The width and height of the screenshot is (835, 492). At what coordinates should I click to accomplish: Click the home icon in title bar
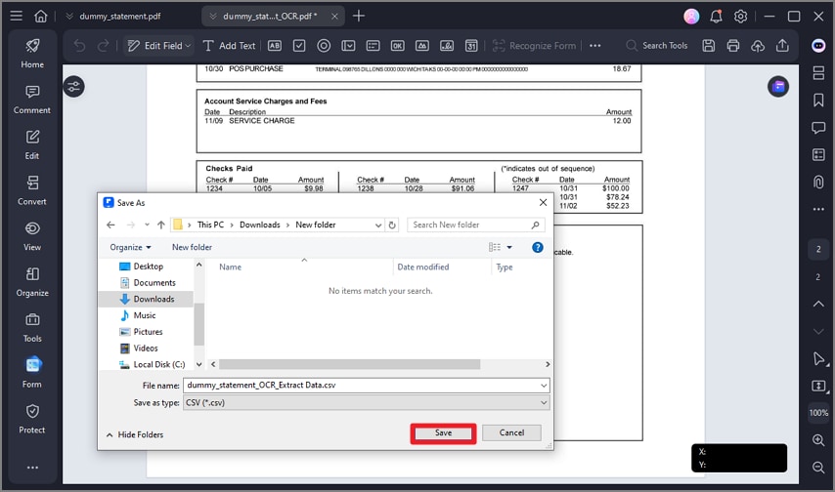coord(41,16)
